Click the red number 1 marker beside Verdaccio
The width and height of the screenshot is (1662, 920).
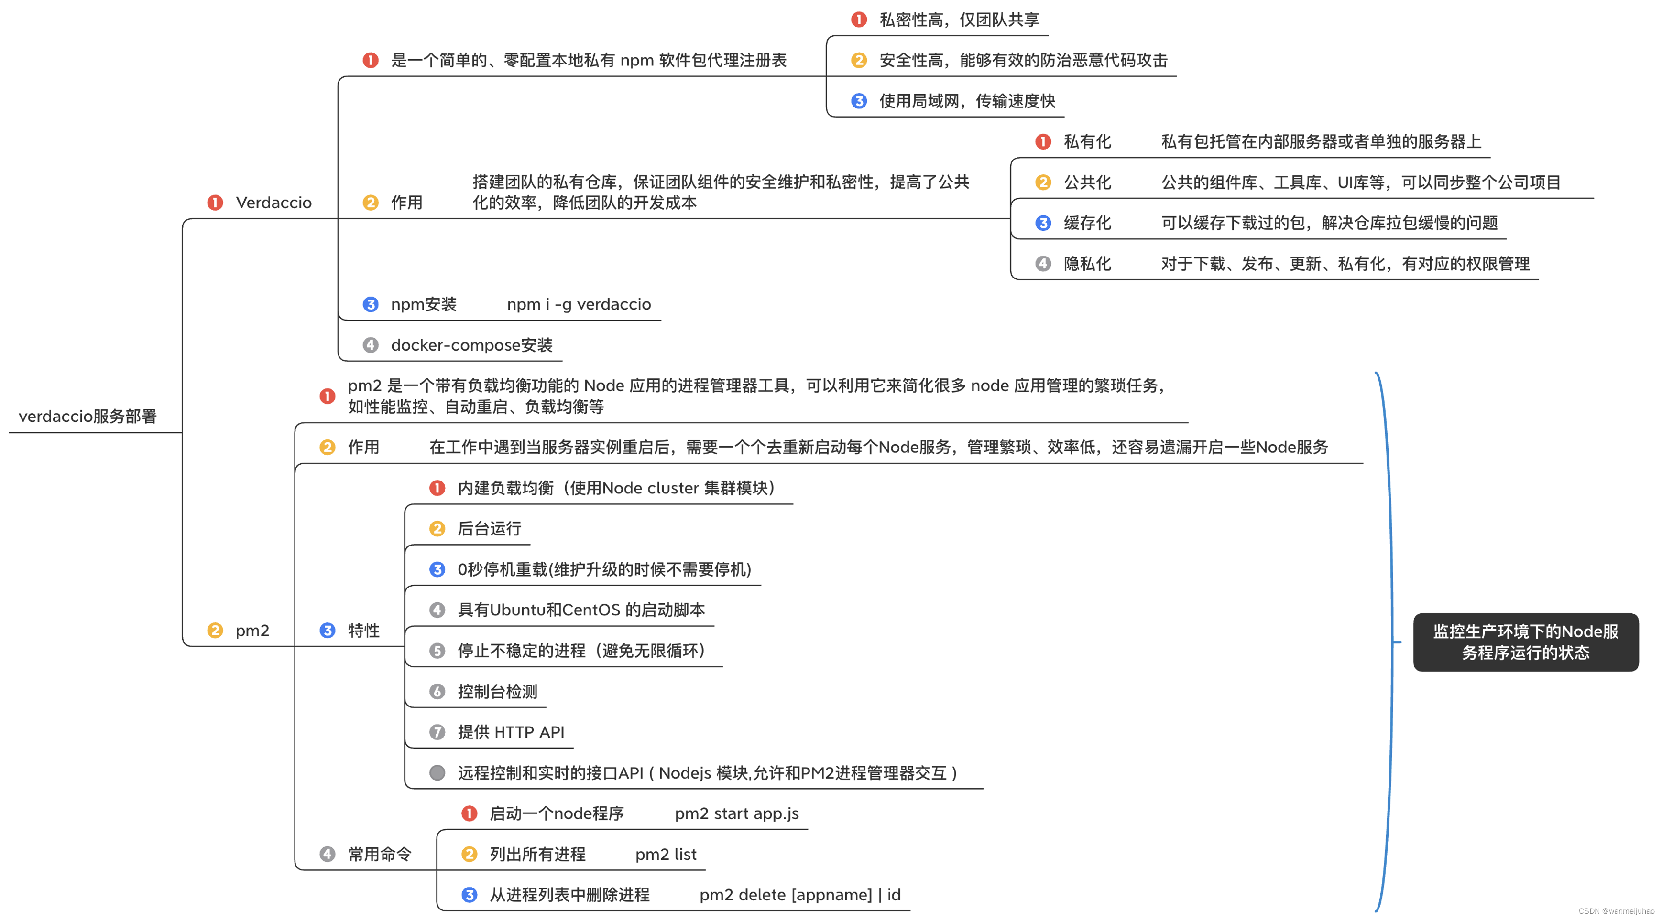pyautogui.click(x=215, y=203)
